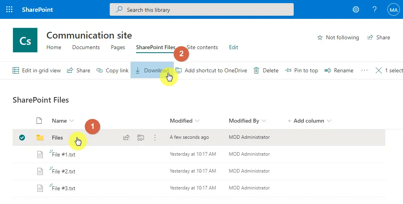Viewport: 403px width, 204px height.
Task: Toggle Not following star for site
Action: pyautogui.click(x=320, y=38)
